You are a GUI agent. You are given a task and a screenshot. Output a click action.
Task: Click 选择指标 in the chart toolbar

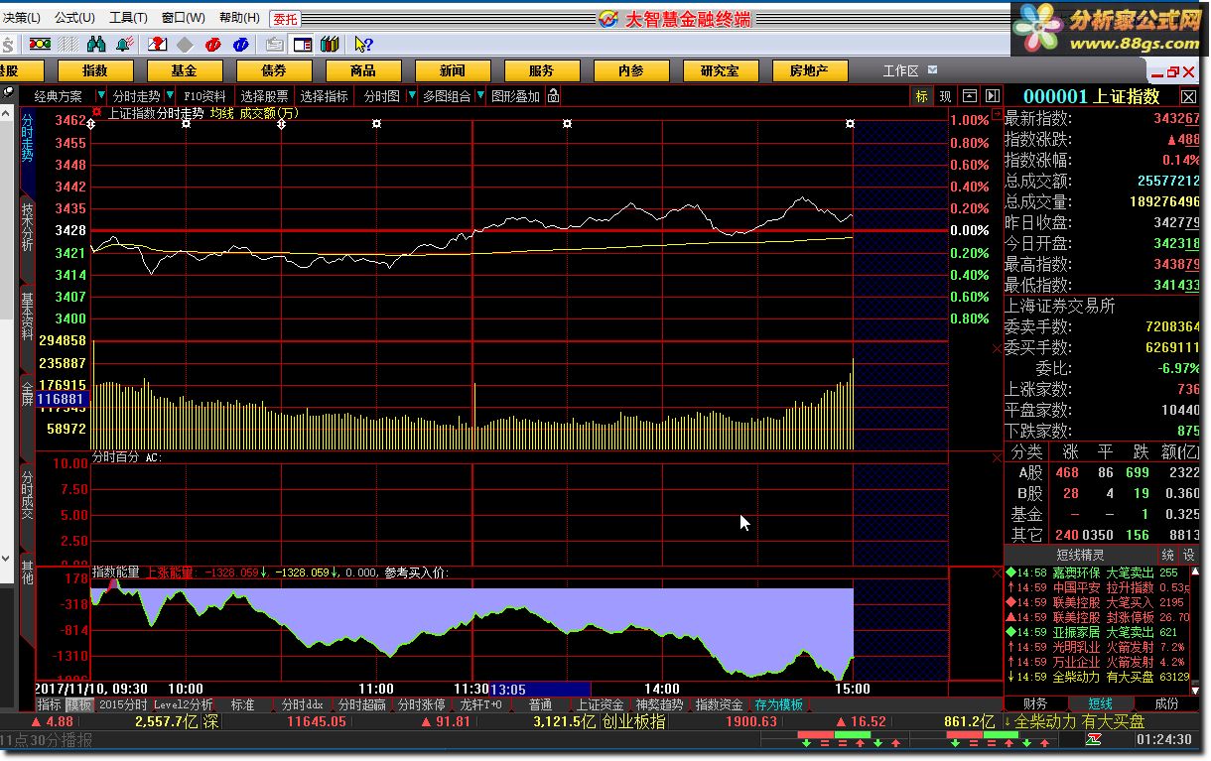click(324, 96)
